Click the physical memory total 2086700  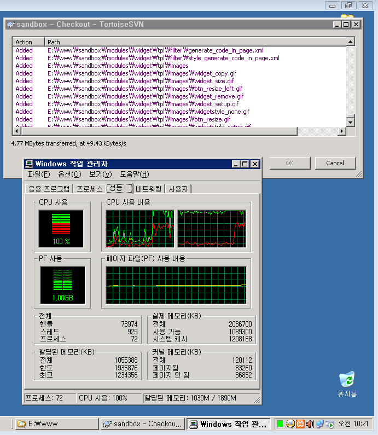click(240, 324)
